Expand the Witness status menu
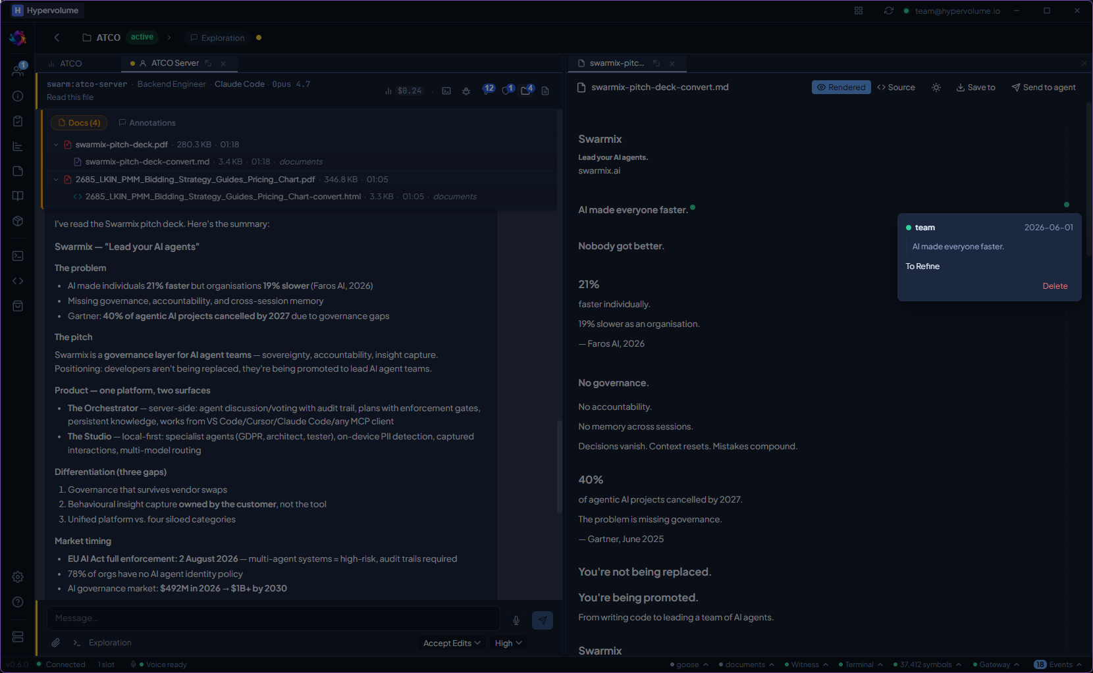The width and height of the screenshot is (1093, 673). (806, 664)
